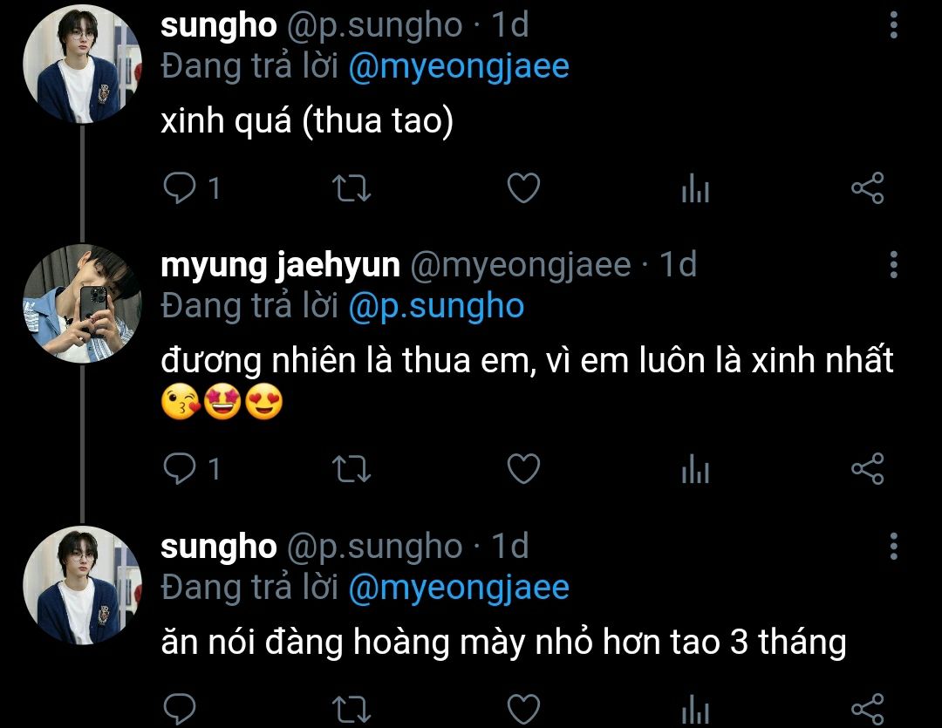
Task: Open @myeongjaee mention in first tweet
Action: pos(459,67)
